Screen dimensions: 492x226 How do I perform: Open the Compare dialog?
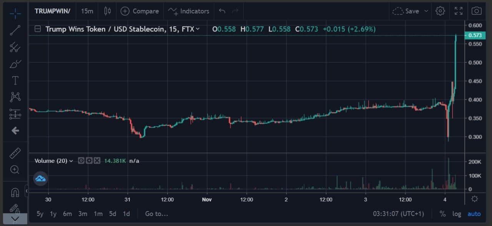coord(140,11)
